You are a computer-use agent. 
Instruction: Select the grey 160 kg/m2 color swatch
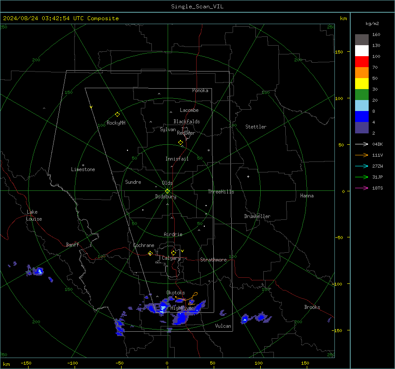pos(362,40)
